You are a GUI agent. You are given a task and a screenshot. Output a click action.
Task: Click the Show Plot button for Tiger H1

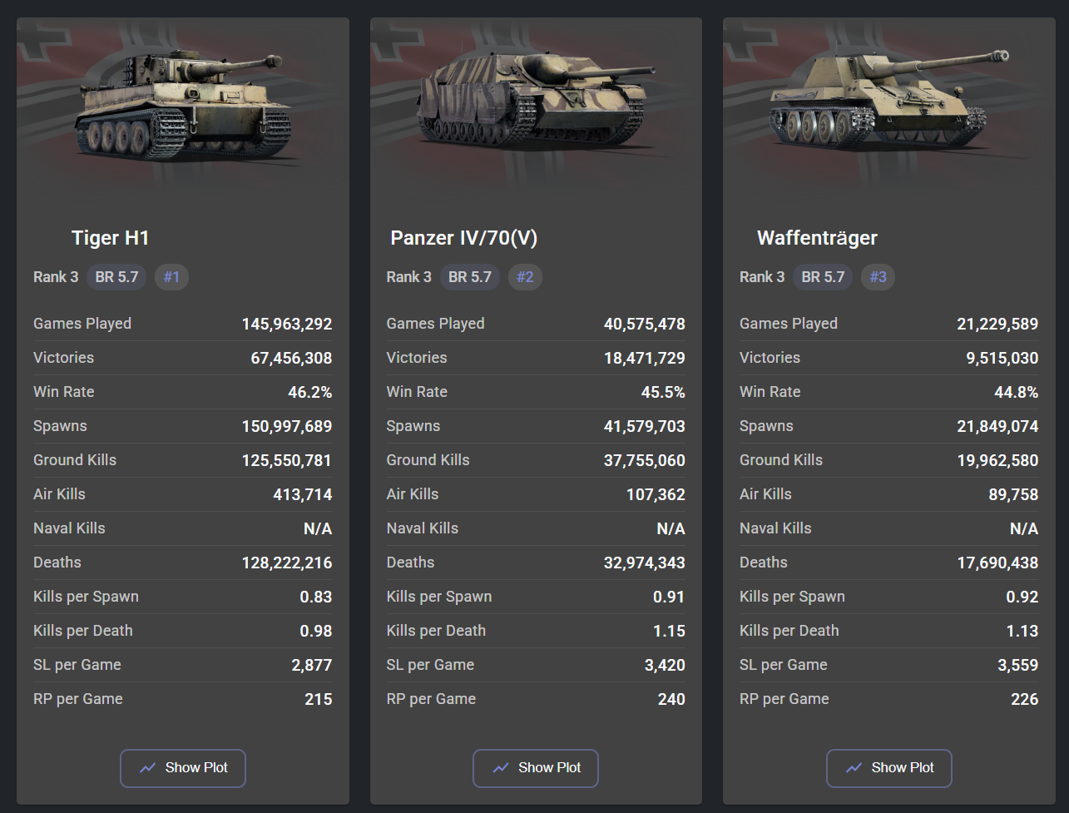click(x=183, y=768)
